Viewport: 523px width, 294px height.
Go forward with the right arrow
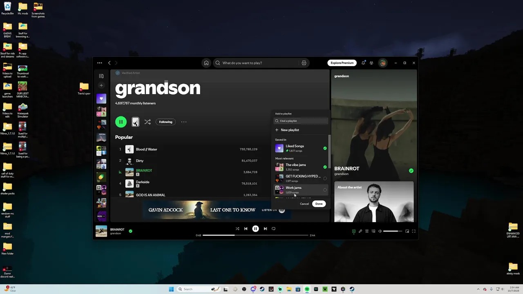[x=116, y=63]
